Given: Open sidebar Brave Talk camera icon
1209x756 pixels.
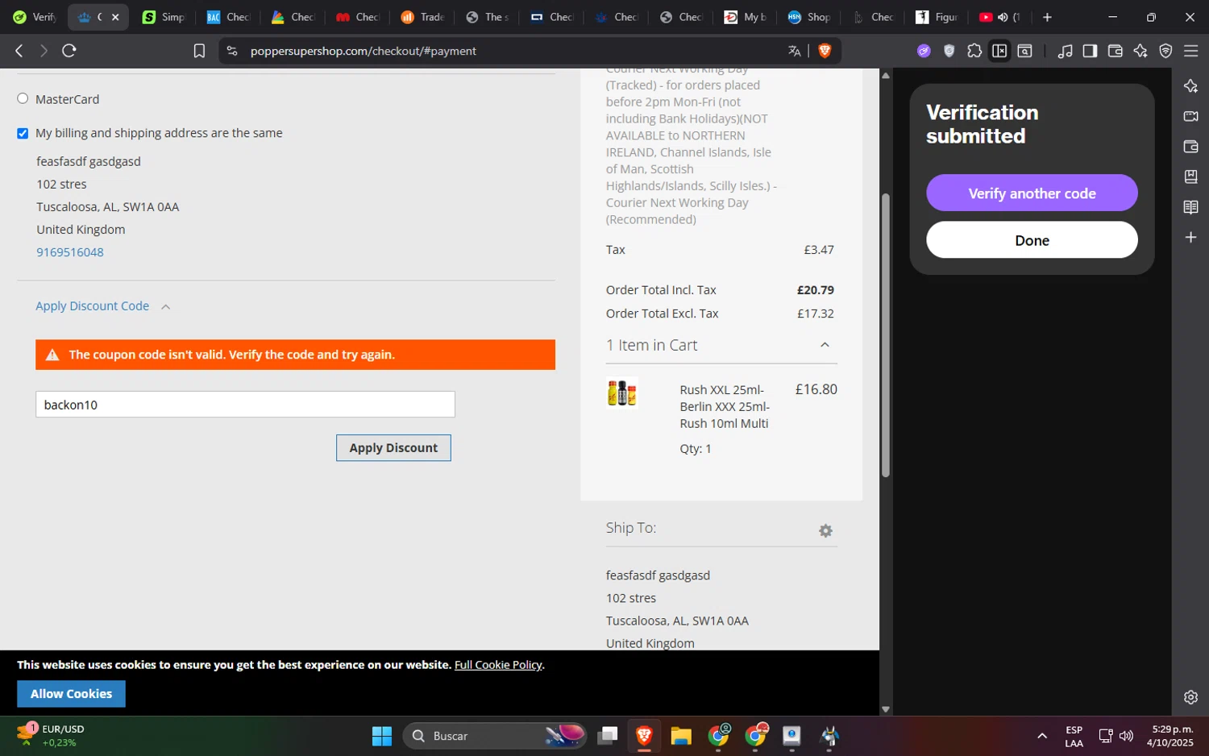Looking at the screenshot, I should [1190, 116].
